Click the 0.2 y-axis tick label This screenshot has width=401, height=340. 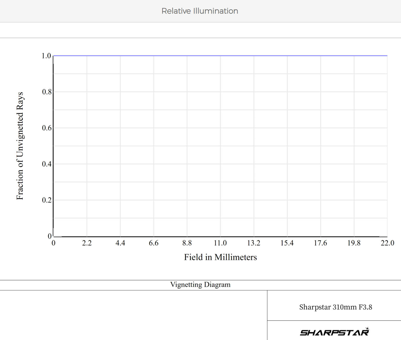click(47, 200)
